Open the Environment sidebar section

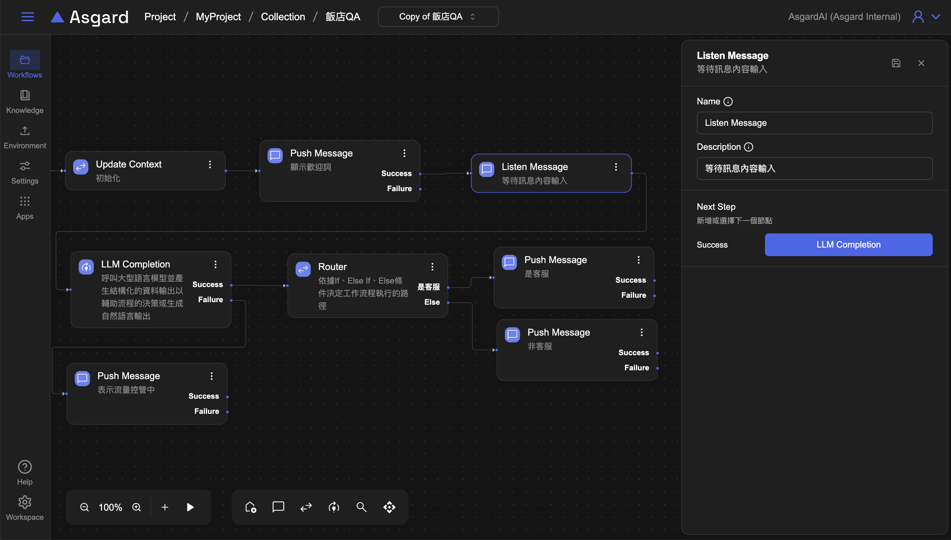(25, 137)
